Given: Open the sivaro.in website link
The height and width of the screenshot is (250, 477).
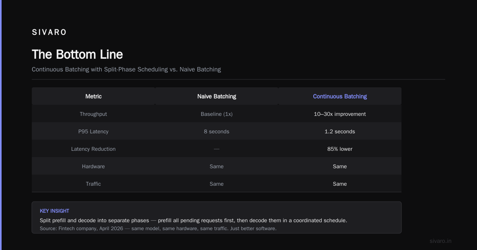Looking at the screenshot, I should (x=440, y=241).
